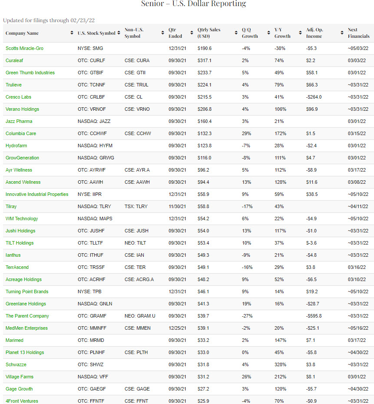Image resolution: width=374 pixels, height=404 pixels.
Task: Open Curaleaf company page
Action: [x=15, y=60]
